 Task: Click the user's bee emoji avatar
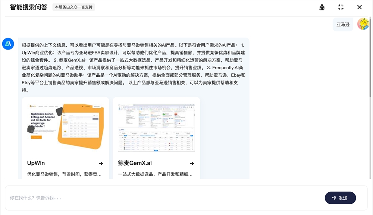pyautogui.click(x=362, y=24)
